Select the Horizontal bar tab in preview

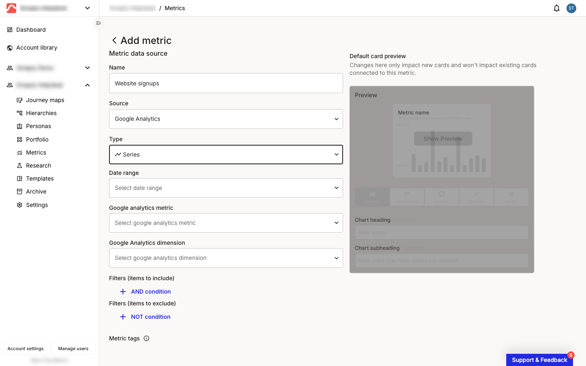(407, 197)
